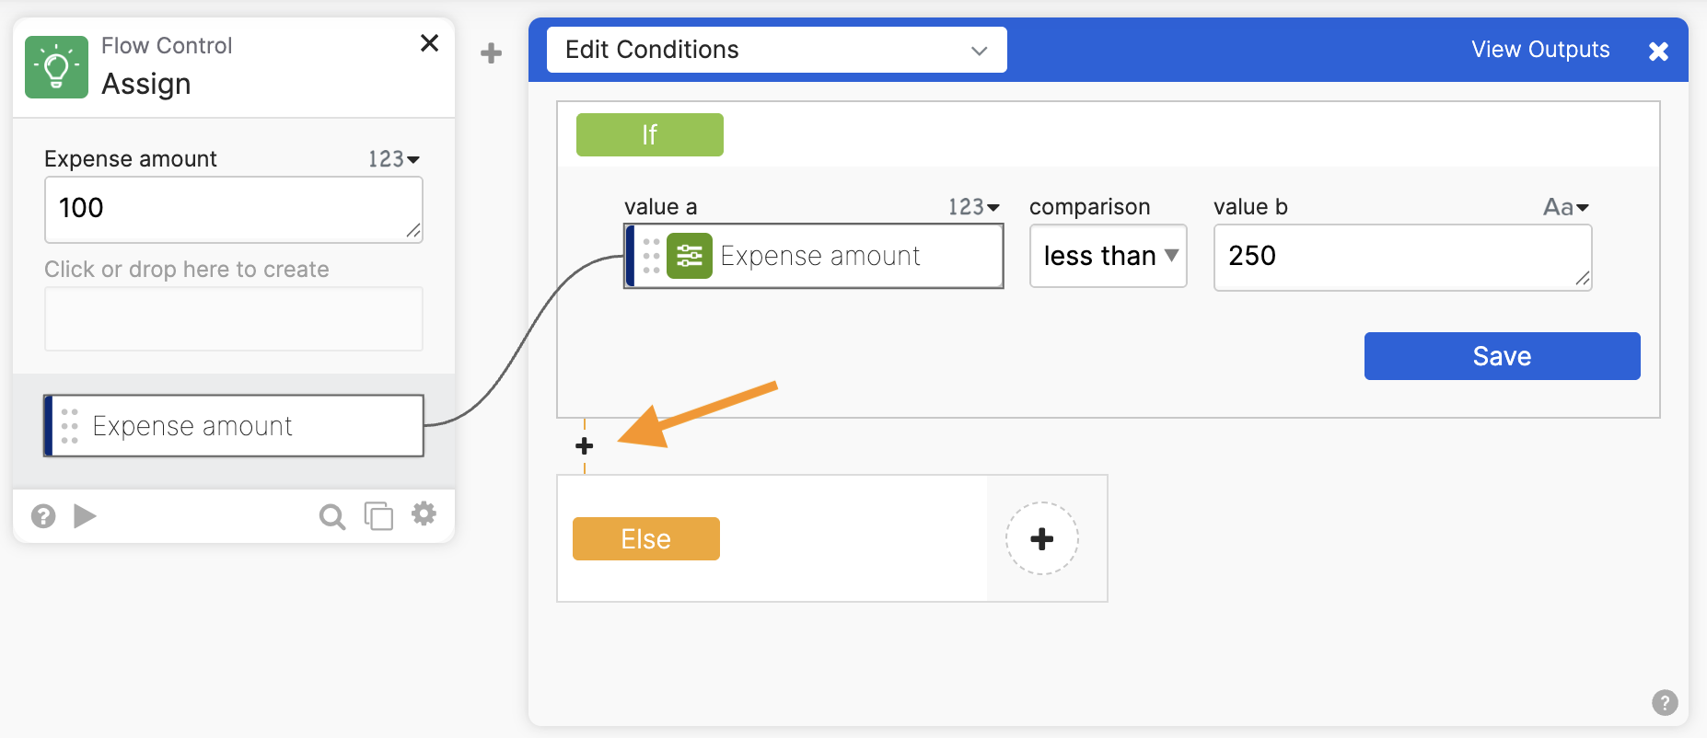Open help on the Assign card

point(43,516)
